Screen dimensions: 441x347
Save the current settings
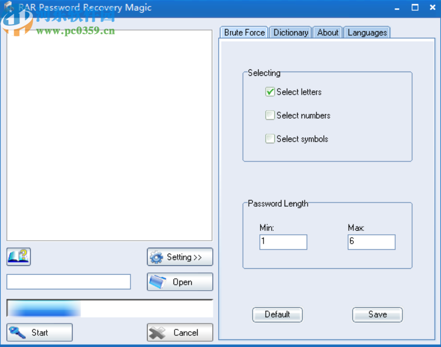coord(377,315)
